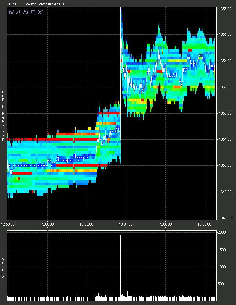Click the 1500 volume axis label
The width and height of the screenshot is (236, 305).
click(222, 250)
